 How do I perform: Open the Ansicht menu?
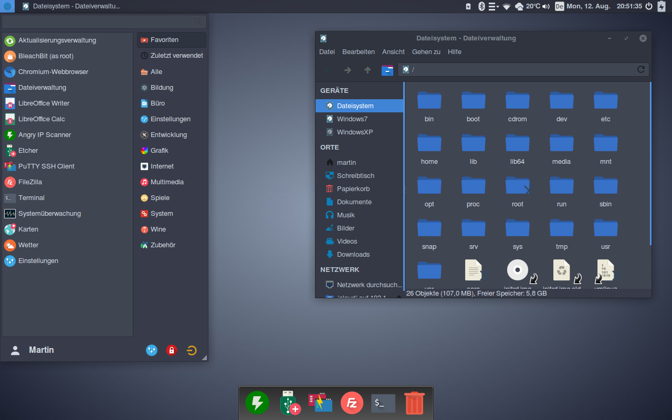393,52
